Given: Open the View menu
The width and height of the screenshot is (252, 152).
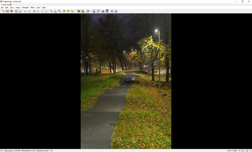Looking at the screenshot, I should [x=12, y=8].
